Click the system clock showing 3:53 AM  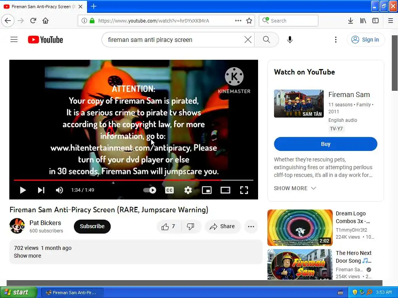pyautogui.click(x=384, y=292)
